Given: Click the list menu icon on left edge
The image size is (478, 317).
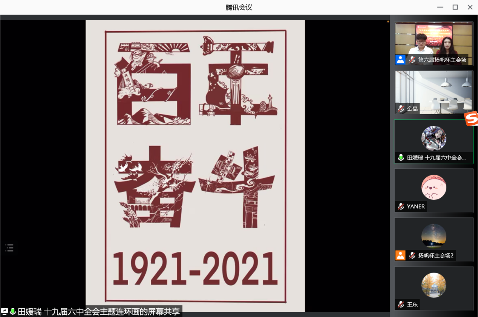Looking at the screenshot, I should point(9,248).
